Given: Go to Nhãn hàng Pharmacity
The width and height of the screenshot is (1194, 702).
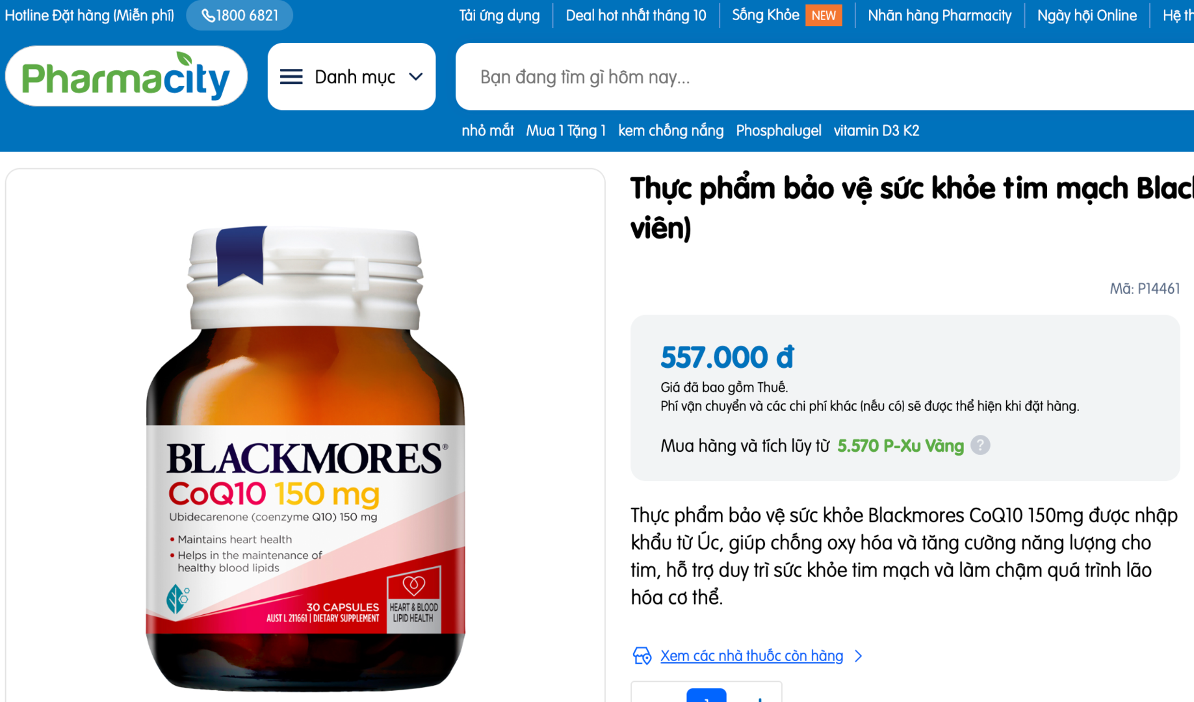Looking at the screenshot, I should (x=939, y=16).
